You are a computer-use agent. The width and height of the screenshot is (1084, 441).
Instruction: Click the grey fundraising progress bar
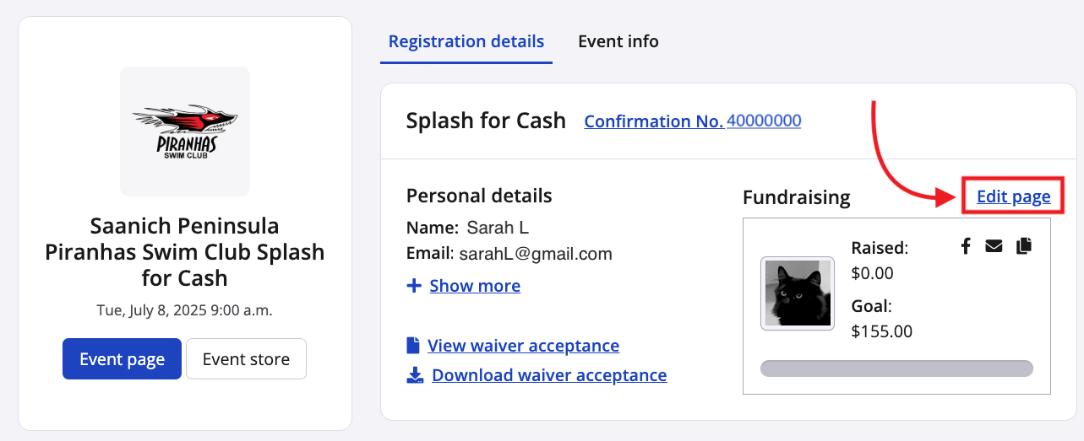coord(896,368)
